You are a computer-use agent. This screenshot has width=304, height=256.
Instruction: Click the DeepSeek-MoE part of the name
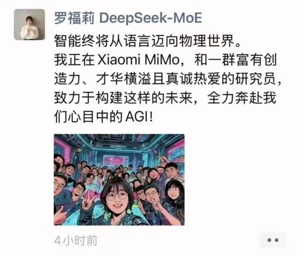[150, 18]
